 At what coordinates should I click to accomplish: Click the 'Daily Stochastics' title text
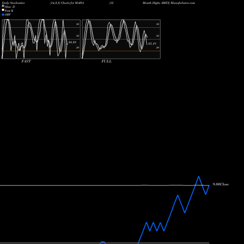[x=13, y=3]
